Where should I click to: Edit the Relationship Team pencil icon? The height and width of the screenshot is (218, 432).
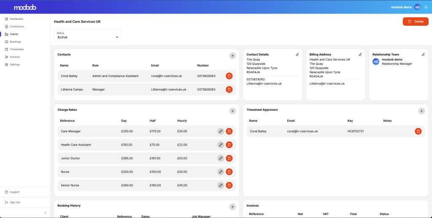[423, 54]
